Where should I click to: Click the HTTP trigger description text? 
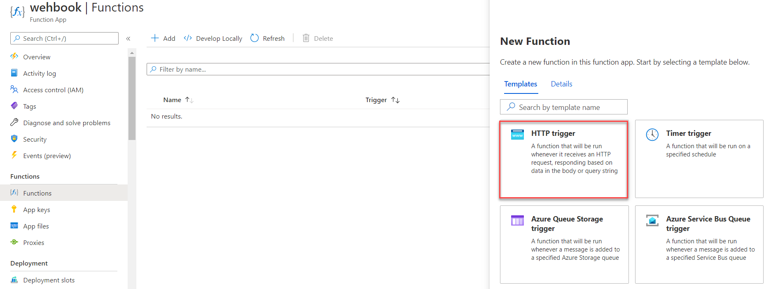point(575,158)
